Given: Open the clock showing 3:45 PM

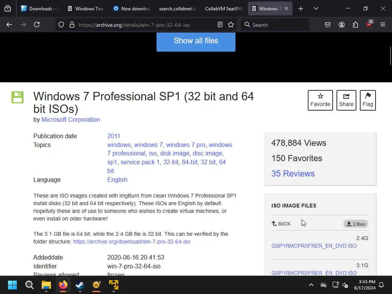Looking at the screenshot, I should point(365,285).
